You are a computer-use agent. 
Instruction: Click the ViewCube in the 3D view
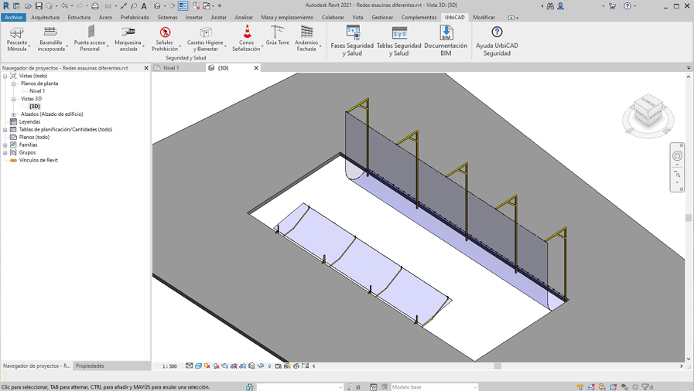[x=648, y=112]
